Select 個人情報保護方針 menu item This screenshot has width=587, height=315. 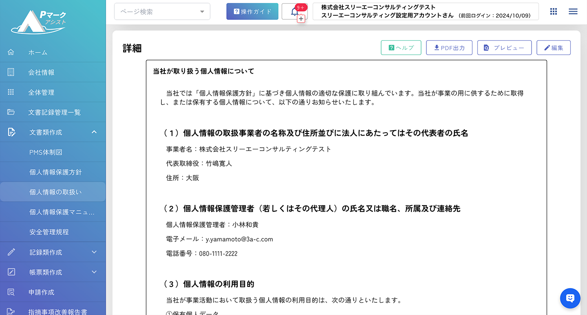[55, 172]
